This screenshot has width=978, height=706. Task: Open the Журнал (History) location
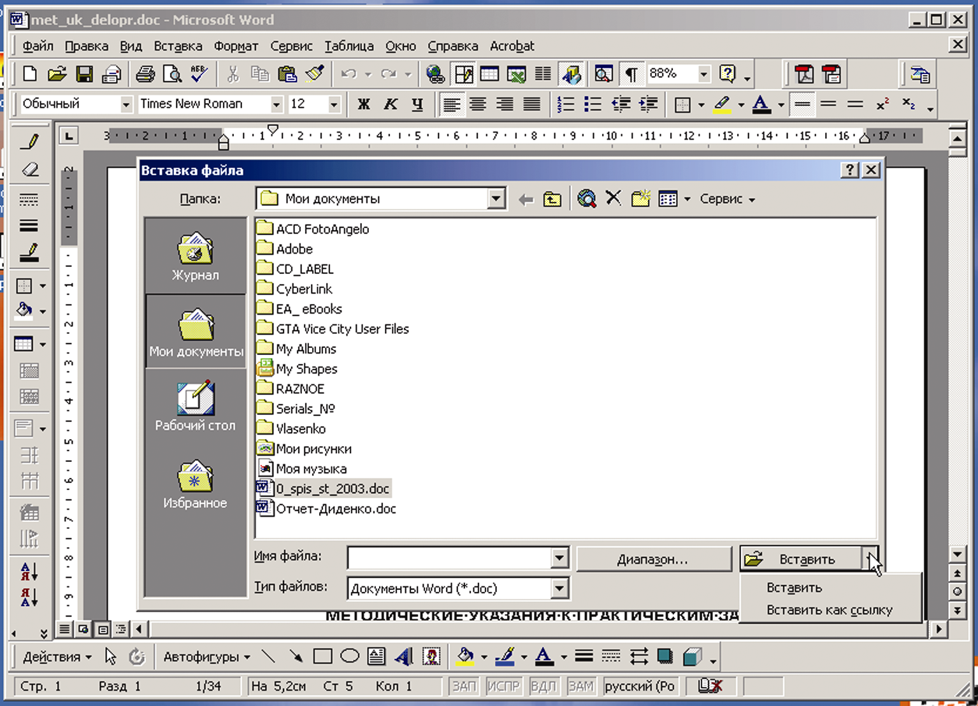195,256
